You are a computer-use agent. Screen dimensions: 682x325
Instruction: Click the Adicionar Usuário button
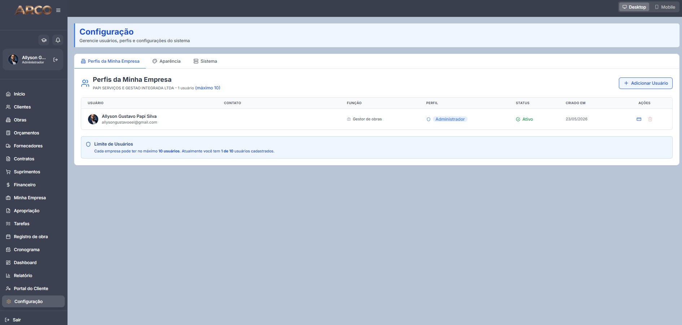[646, 83]
